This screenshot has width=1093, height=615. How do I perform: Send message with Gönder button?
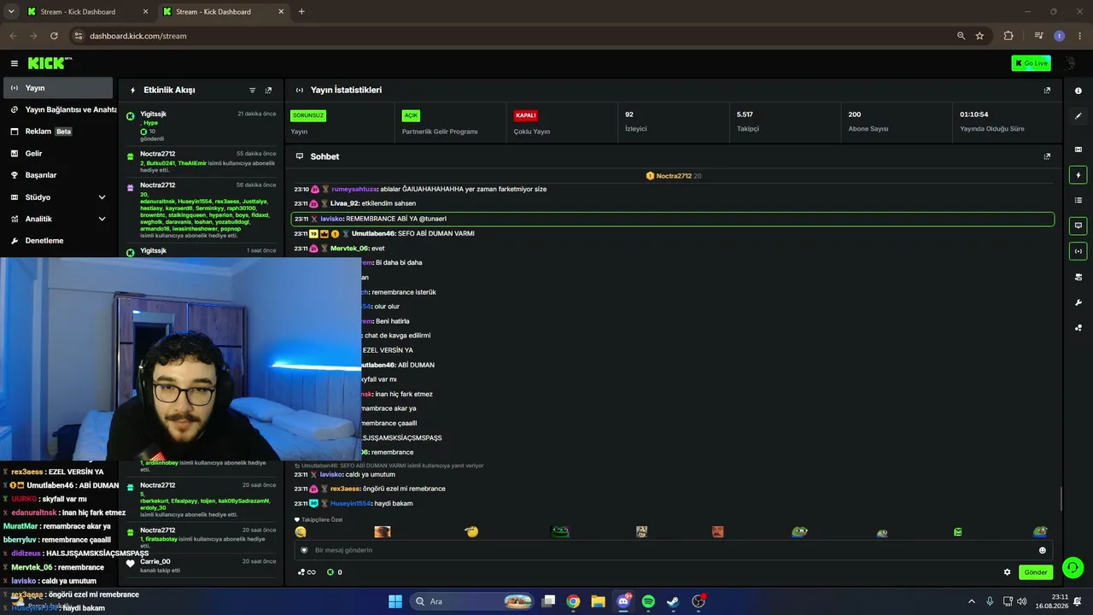click(1036, 572)
